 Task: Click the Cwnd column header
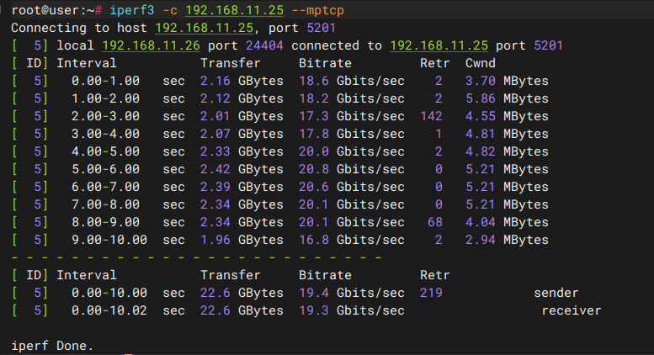coord(481,63)
